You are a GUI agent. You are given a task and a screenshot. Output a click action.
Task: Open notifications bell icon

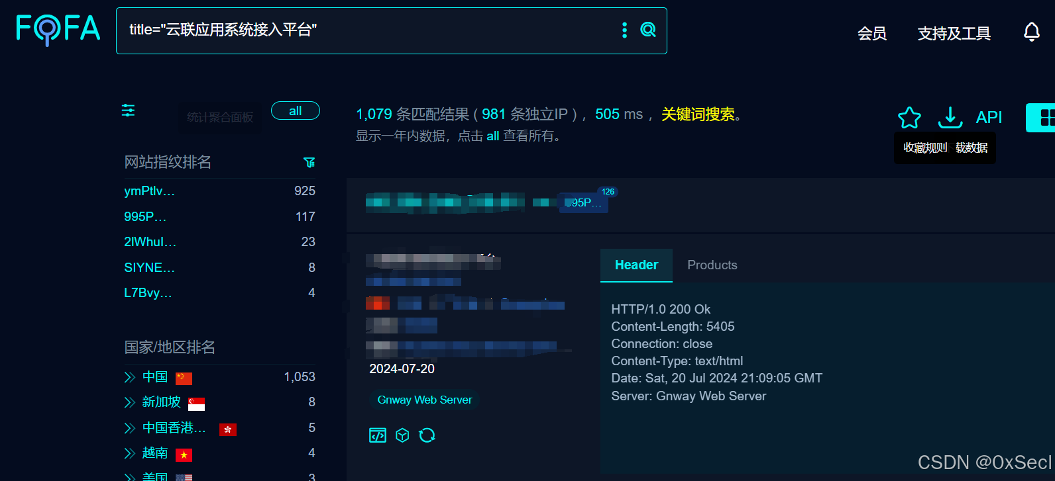tap(1032, 32)
